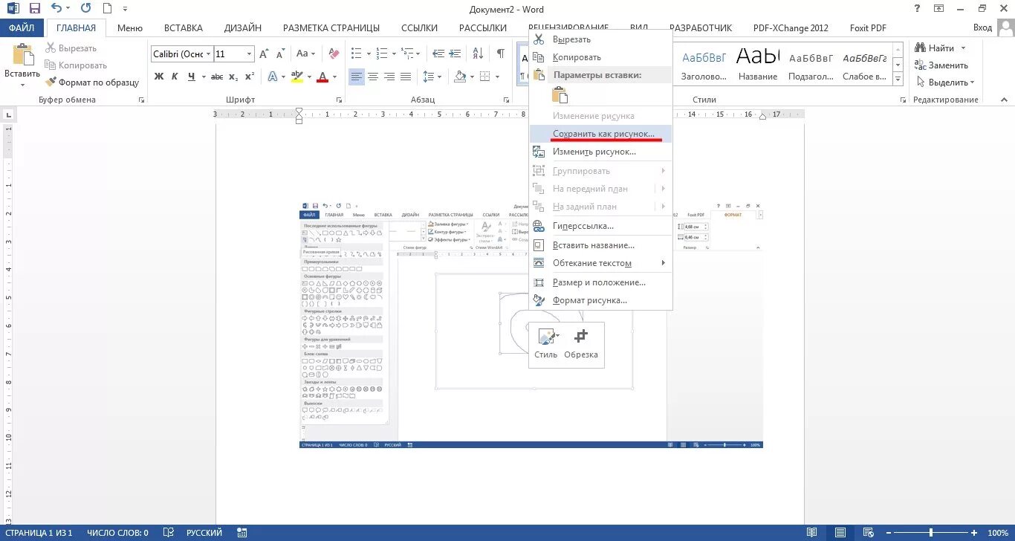The image size is (1015, 541).
Task: Click Format Painter (Формат по образцу)
Action: click(x=92, y=82)
